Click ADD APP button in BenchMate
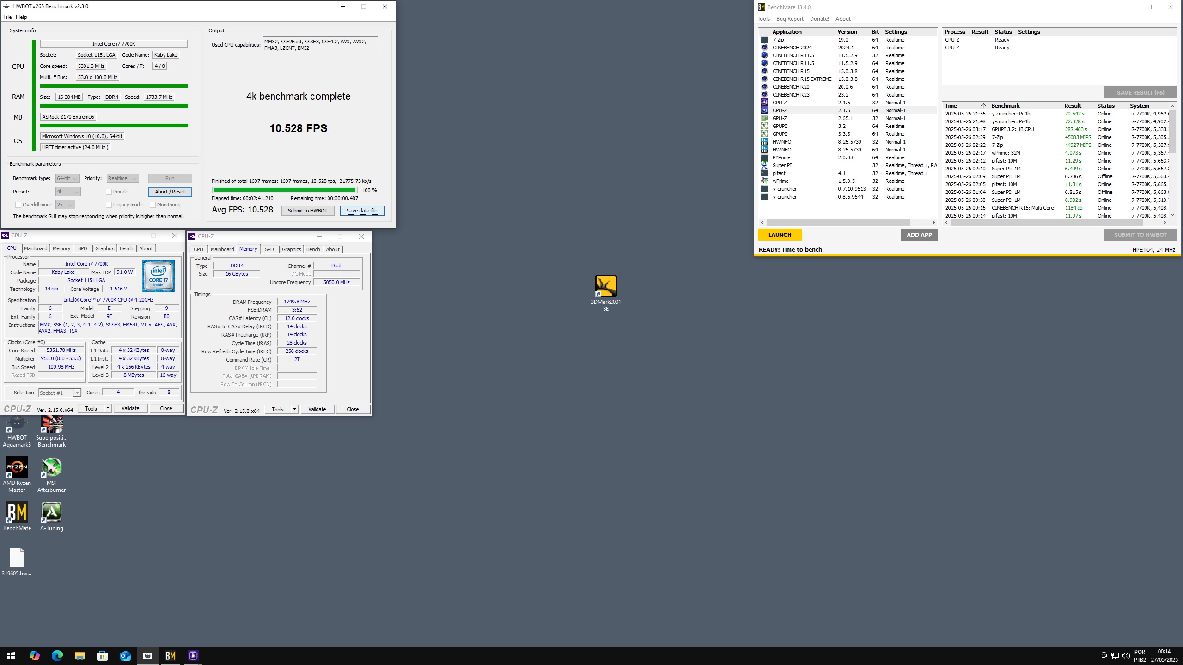Screen dimensions: 1183x665 click(919, 235)
